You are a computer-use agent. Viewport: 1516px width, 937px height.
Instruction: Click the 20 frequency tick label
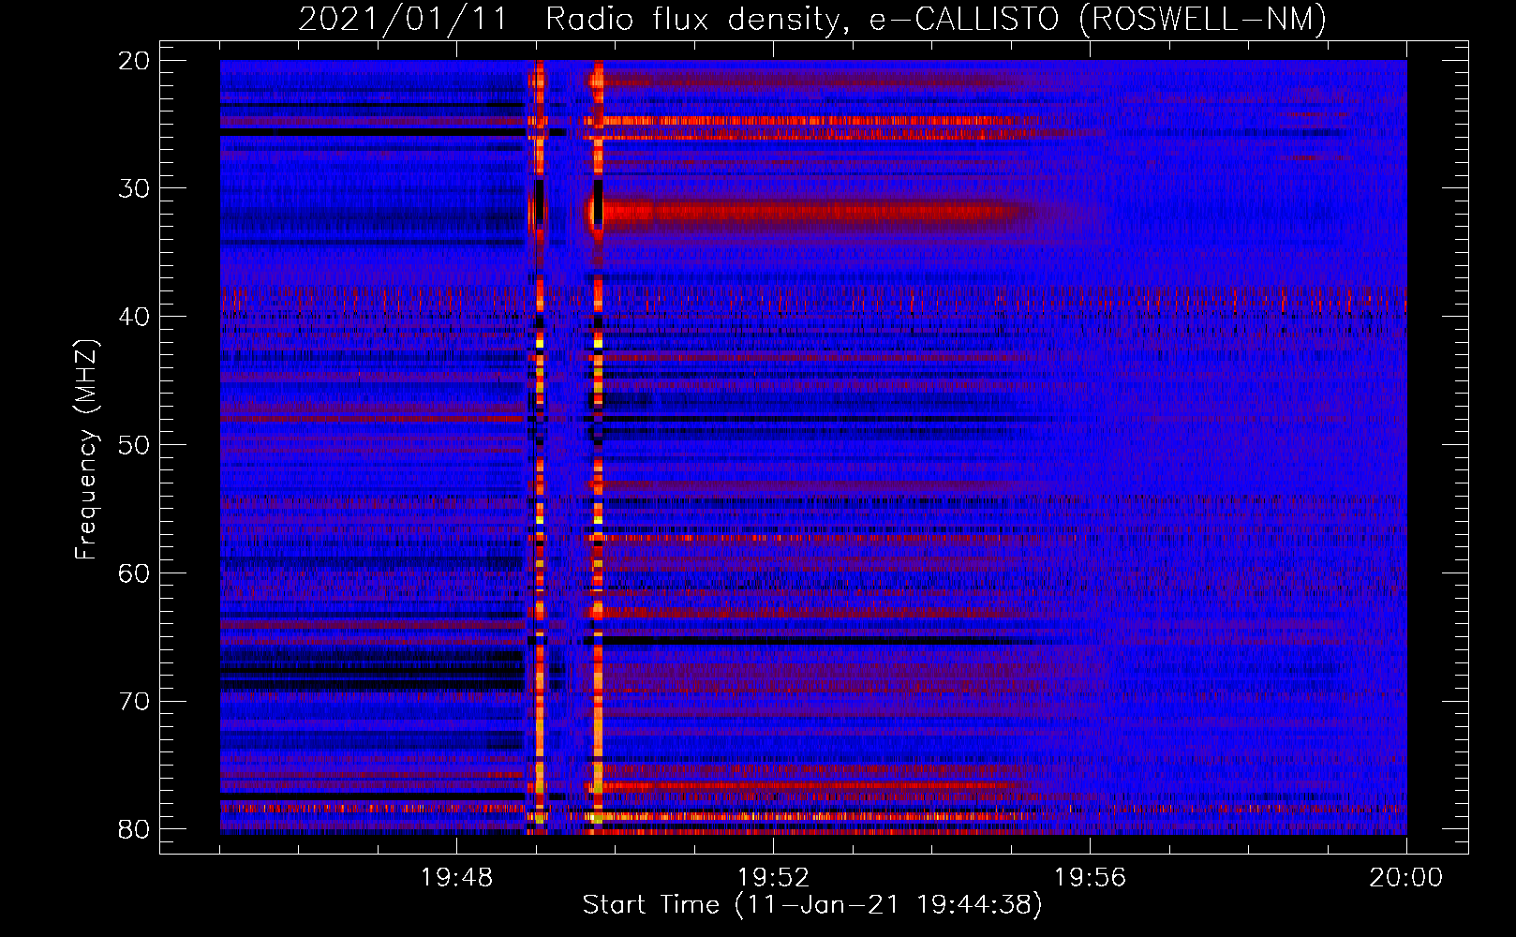pyautogui.click(x=134, y=61)
